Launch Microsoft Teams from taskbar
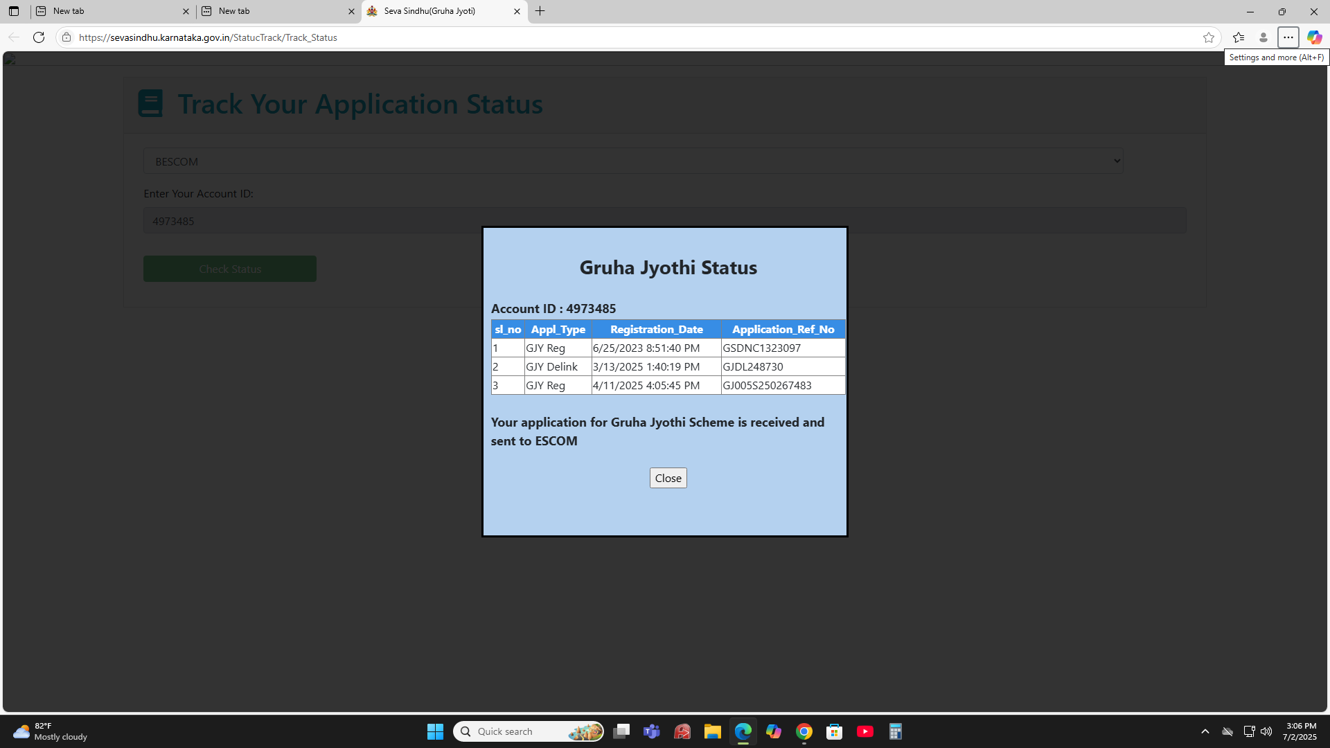The width and height of the screenshot is (1330, 748). pos(652,731)
